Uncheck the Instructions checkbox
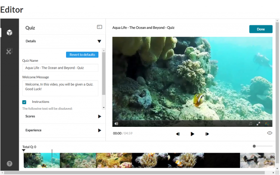This screenshot has height=175, width=280. (x=24, y=102)
